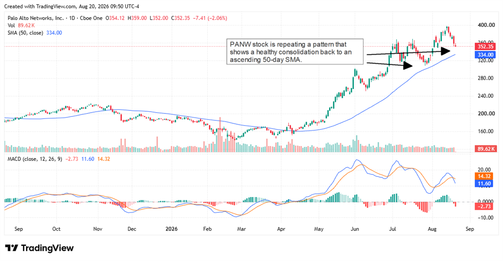Click the red 89.62K volume tag
This screenshot has width=503, height=261.
pos(486,149)
